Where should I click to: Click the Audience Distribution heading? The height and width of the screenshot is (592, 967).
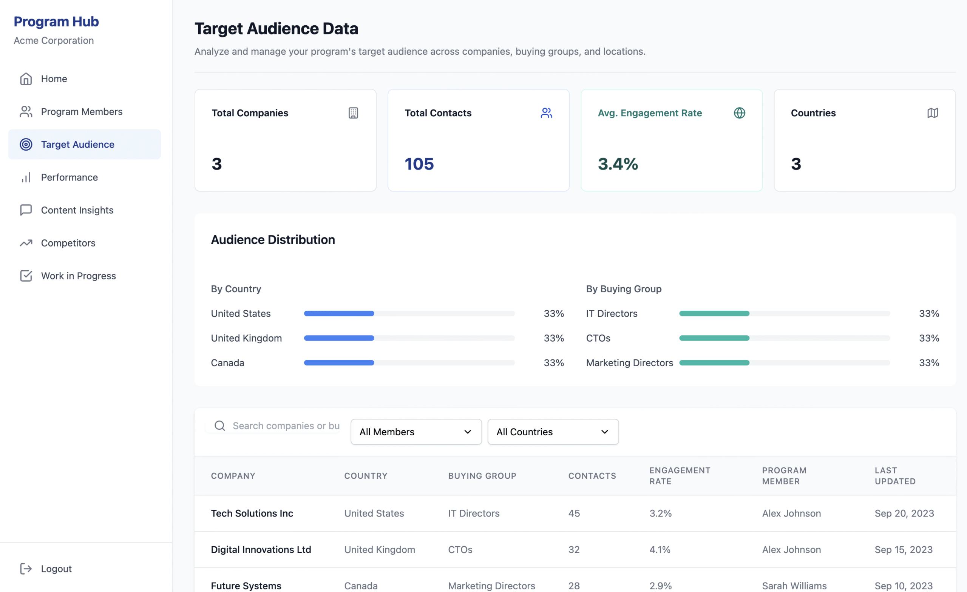[273, 240]
